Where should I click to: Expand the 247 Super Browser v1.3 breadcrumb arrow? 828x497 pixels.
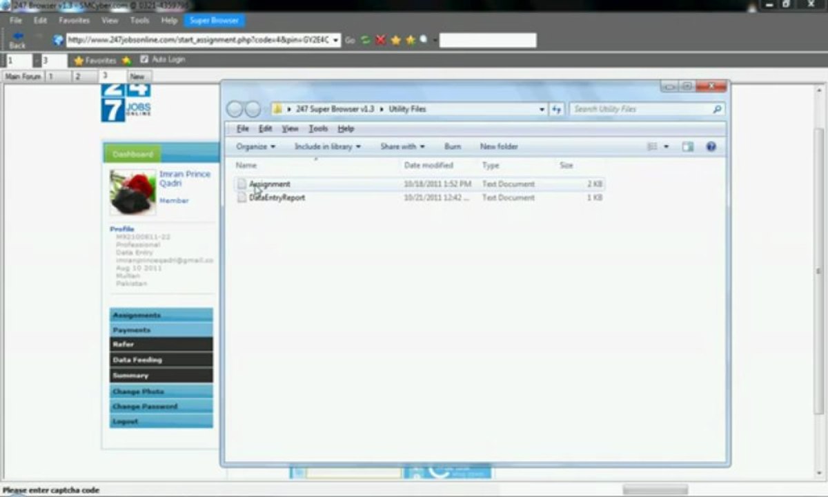click(x=380, y=109)
